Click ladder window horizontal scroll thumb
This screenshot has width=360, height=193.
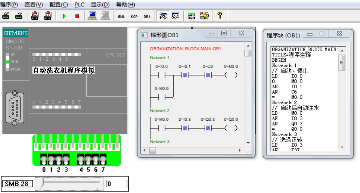[x=152, y=150]
